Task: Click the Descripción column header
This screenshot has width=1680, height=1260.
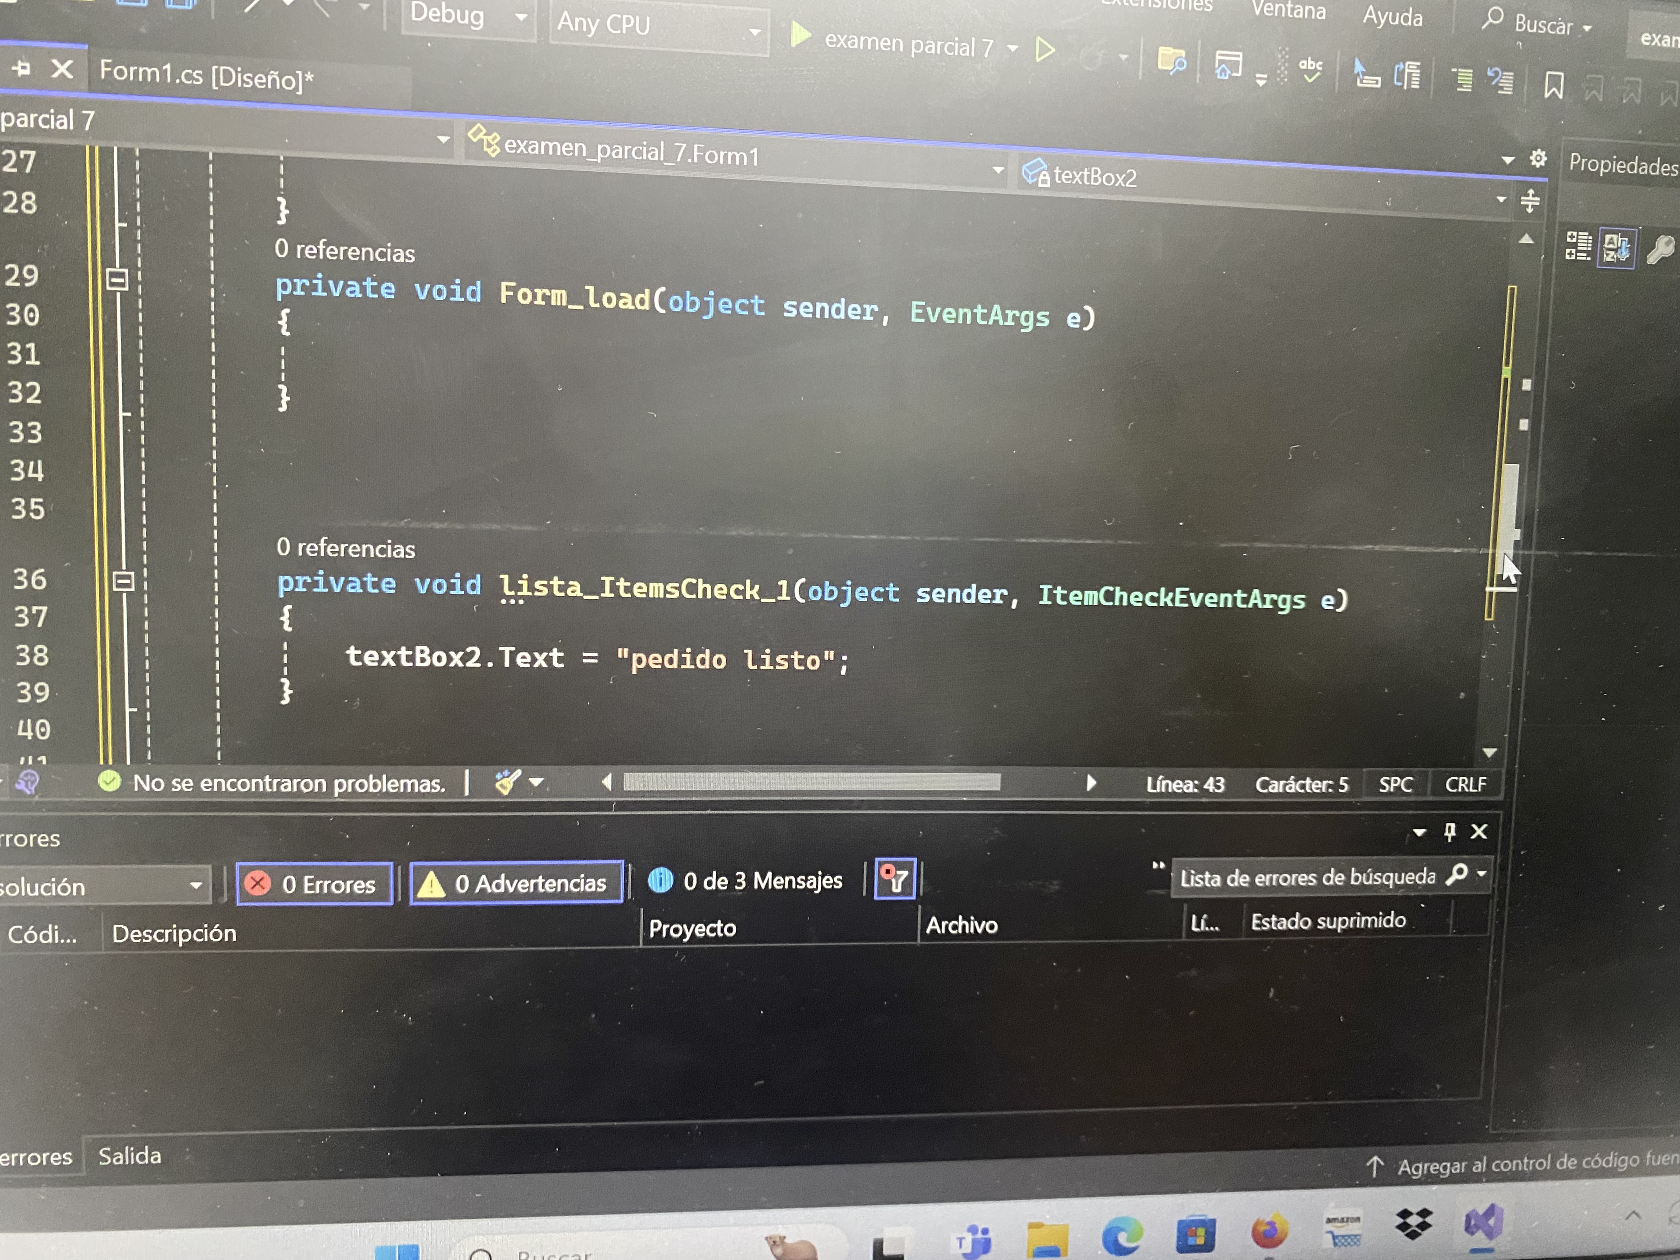Action: coord(174,932)
